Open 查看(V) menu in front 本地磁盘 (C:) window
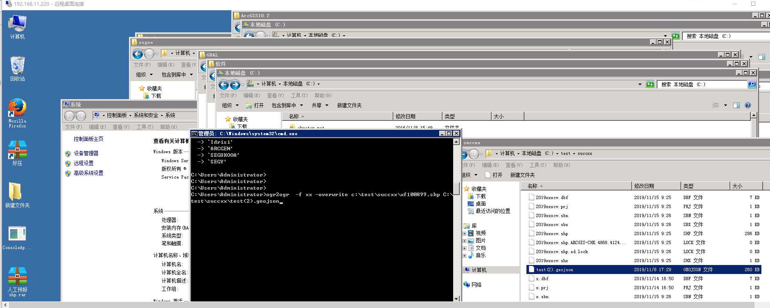The width and height of the screenshot is (770, 308). (x=275, y=95)
